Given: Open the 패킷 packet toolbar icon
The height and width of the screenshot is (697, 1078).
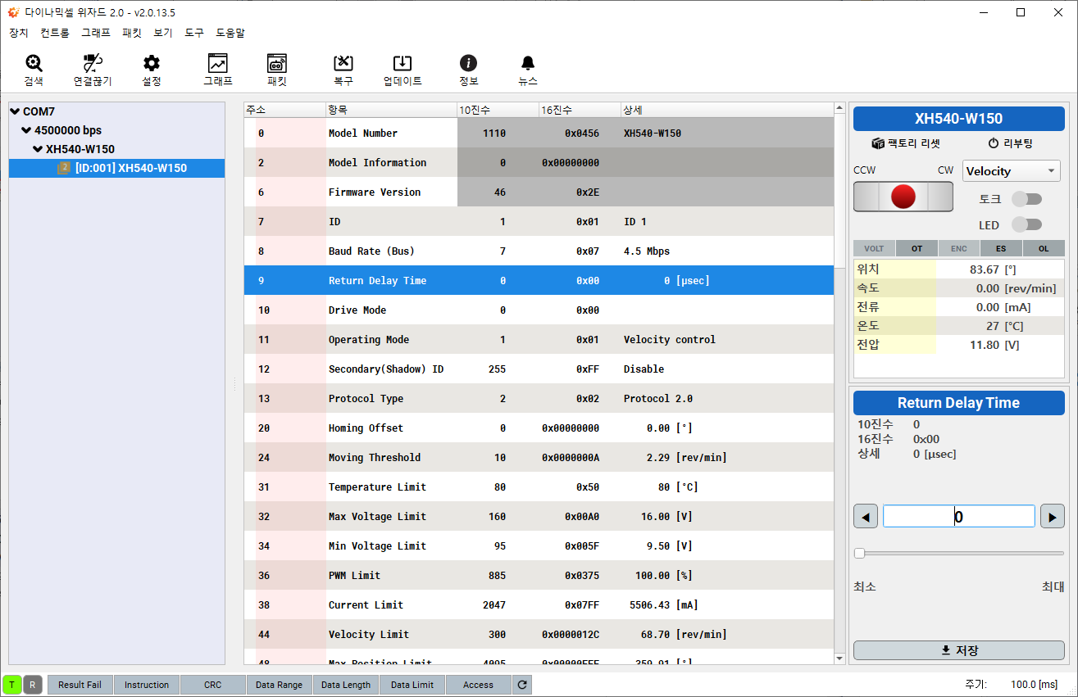Looking at the screenshot, I should [277, 64].
